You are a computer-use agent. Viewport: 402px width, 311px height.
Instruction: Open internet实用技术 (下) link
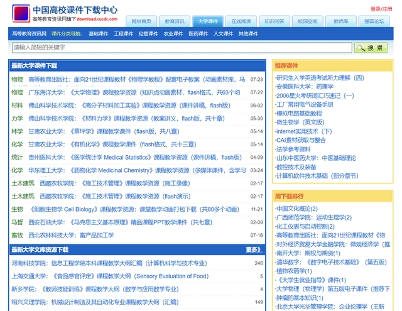tap(304, 131)
